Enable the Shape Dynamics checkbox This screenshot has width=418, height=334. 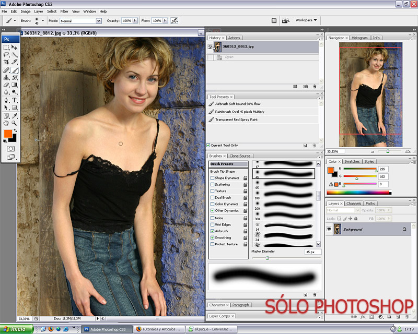[212, 178]
